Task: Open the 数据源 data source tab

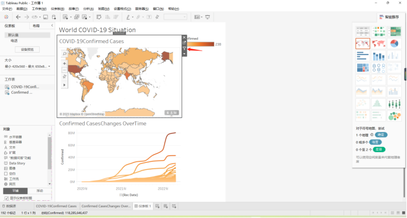Action: tap(9, 206)
